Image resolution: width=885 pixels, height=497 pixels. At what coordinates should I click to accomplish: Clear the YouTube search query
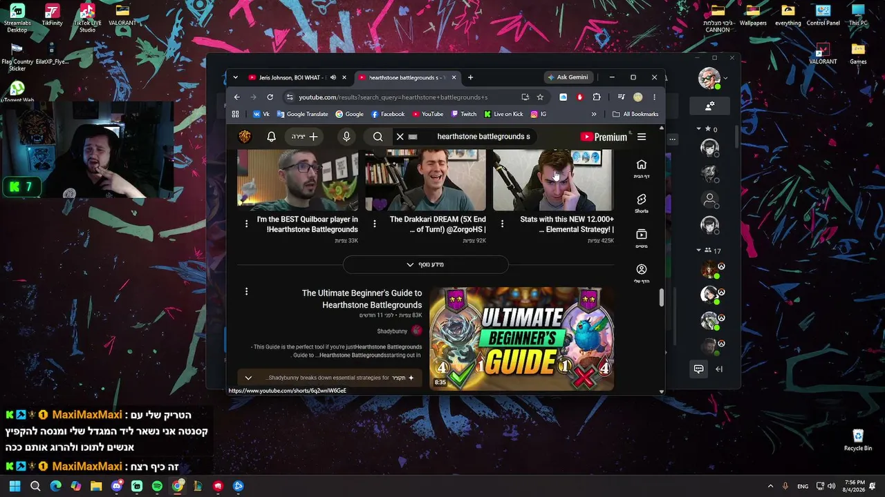pyautogui.click(x=400, y=137)
